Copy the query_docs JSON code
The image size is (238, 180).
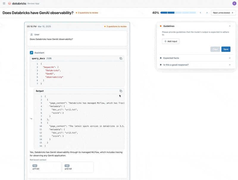click(121, 59)
